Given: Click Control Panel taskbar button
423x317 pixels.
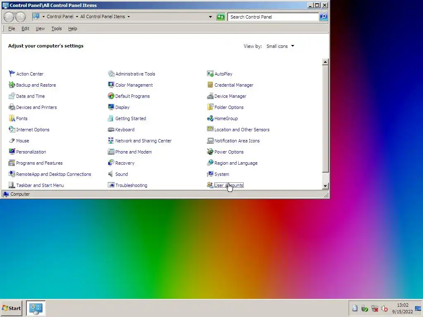Looking at the screenshot, I should (x=36, y=308).
